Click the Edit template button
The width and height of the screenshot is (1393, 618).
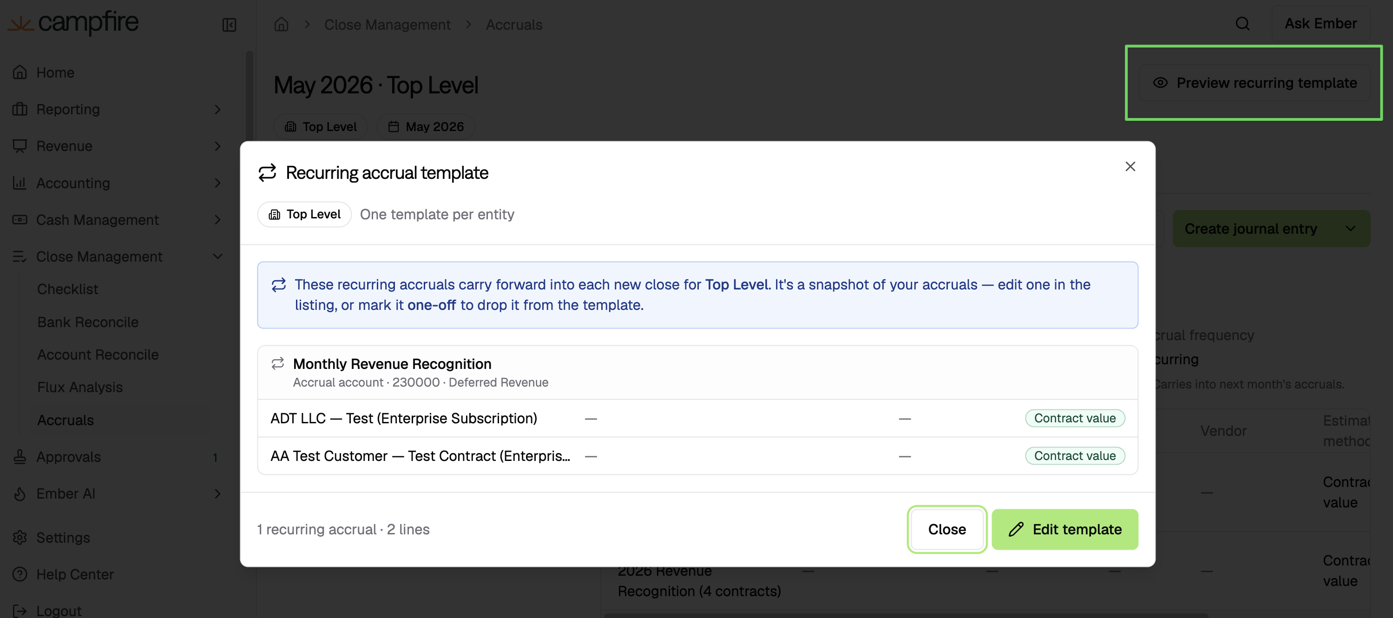coord(1065,529)
